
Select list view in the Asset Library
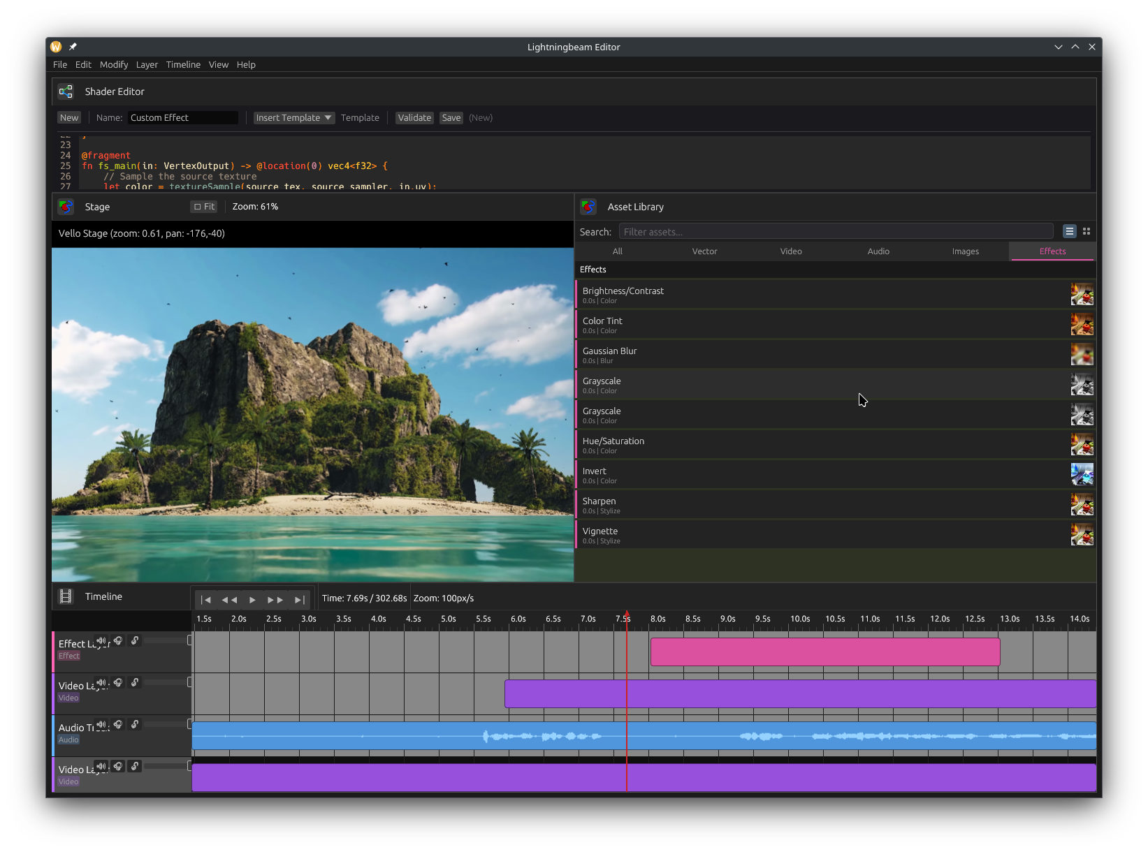(1068, 231)
